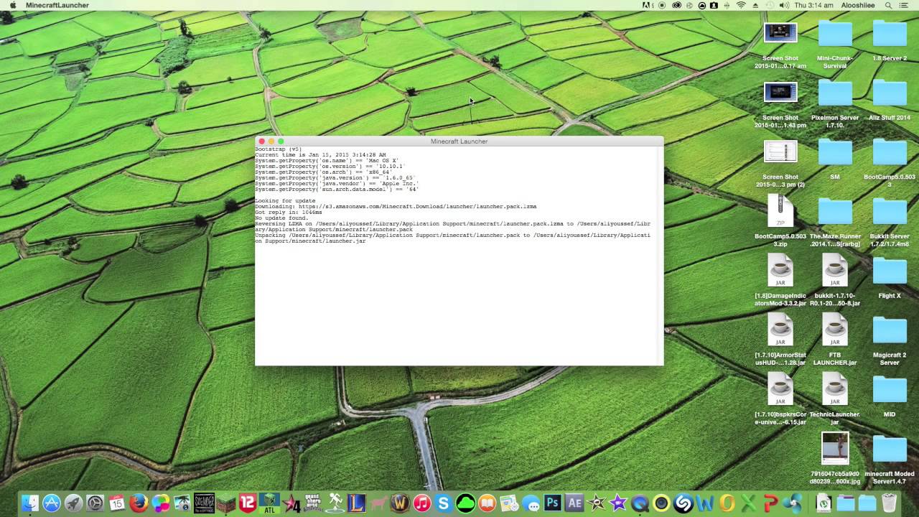Open QuickTime Player dock icon
The width and height of the screenshot is (919, 517).
[x=640, y=503]
